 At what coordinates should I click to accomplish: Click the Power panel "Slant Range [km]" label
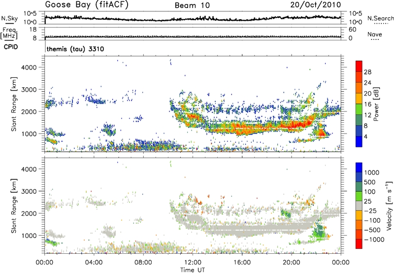(x=14, y=104)
